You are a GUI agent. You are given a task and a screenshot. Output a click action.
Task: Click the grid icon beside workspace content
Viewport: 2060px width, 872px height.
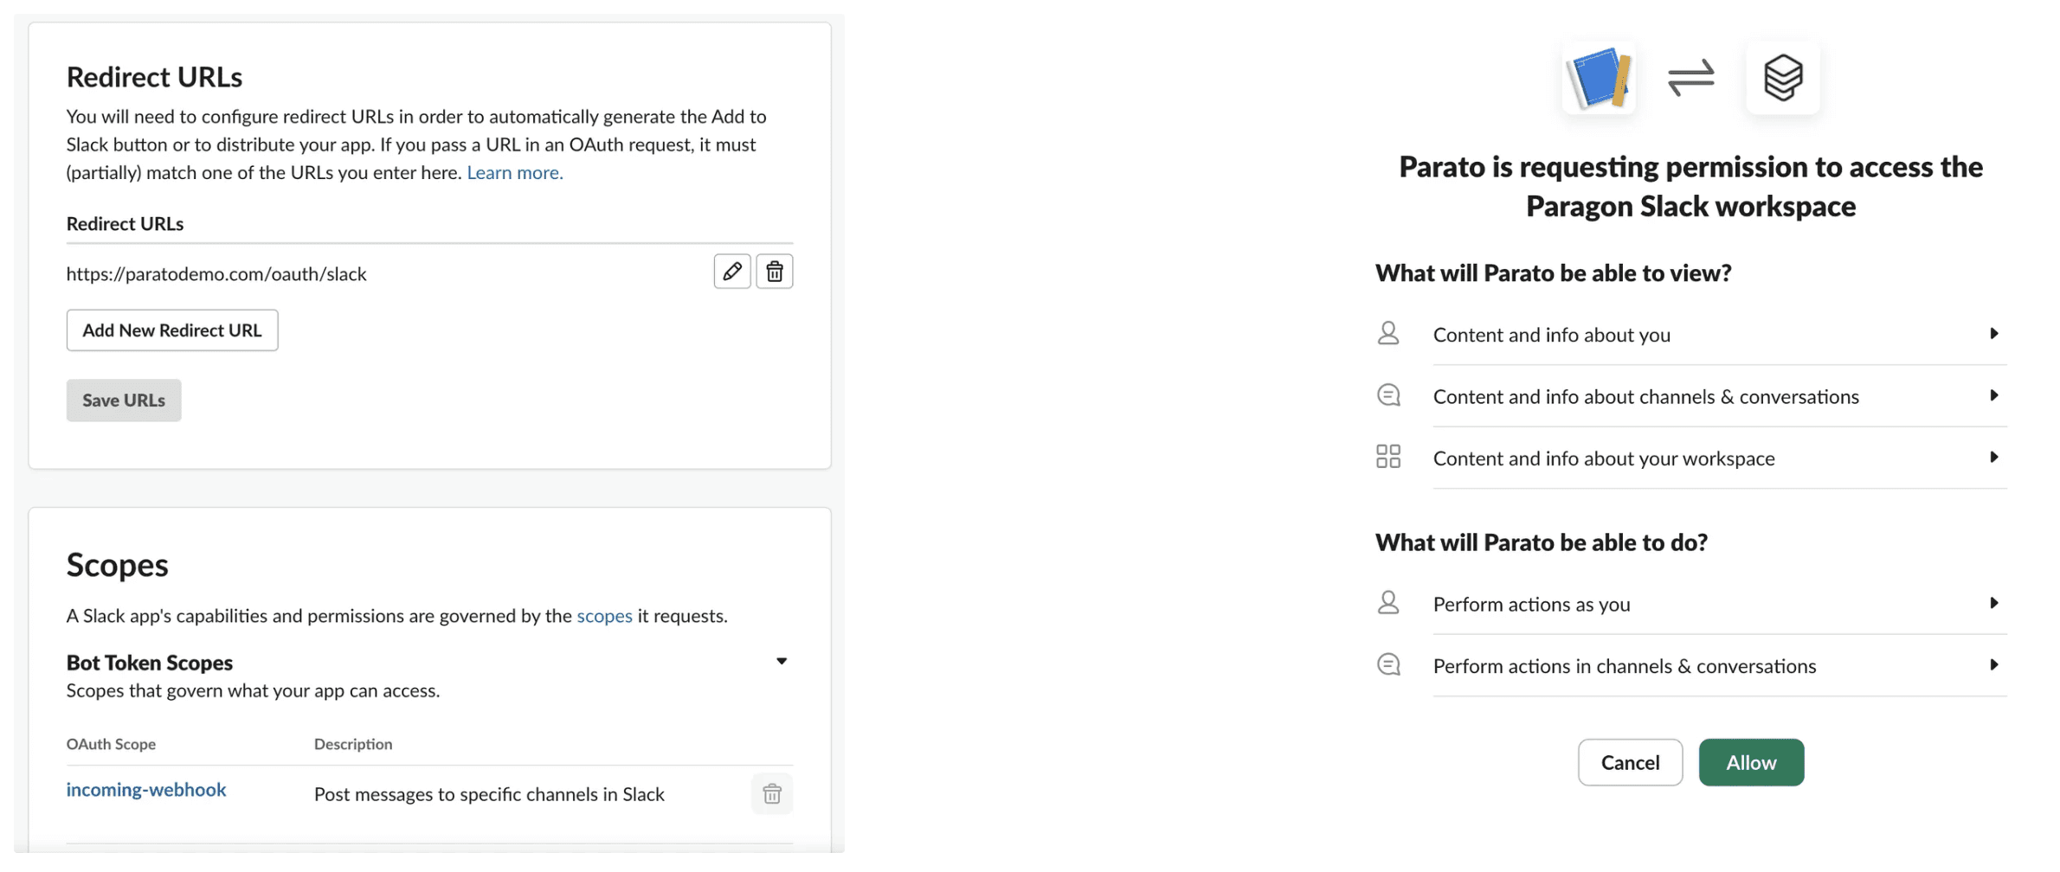click(1388, 457)
